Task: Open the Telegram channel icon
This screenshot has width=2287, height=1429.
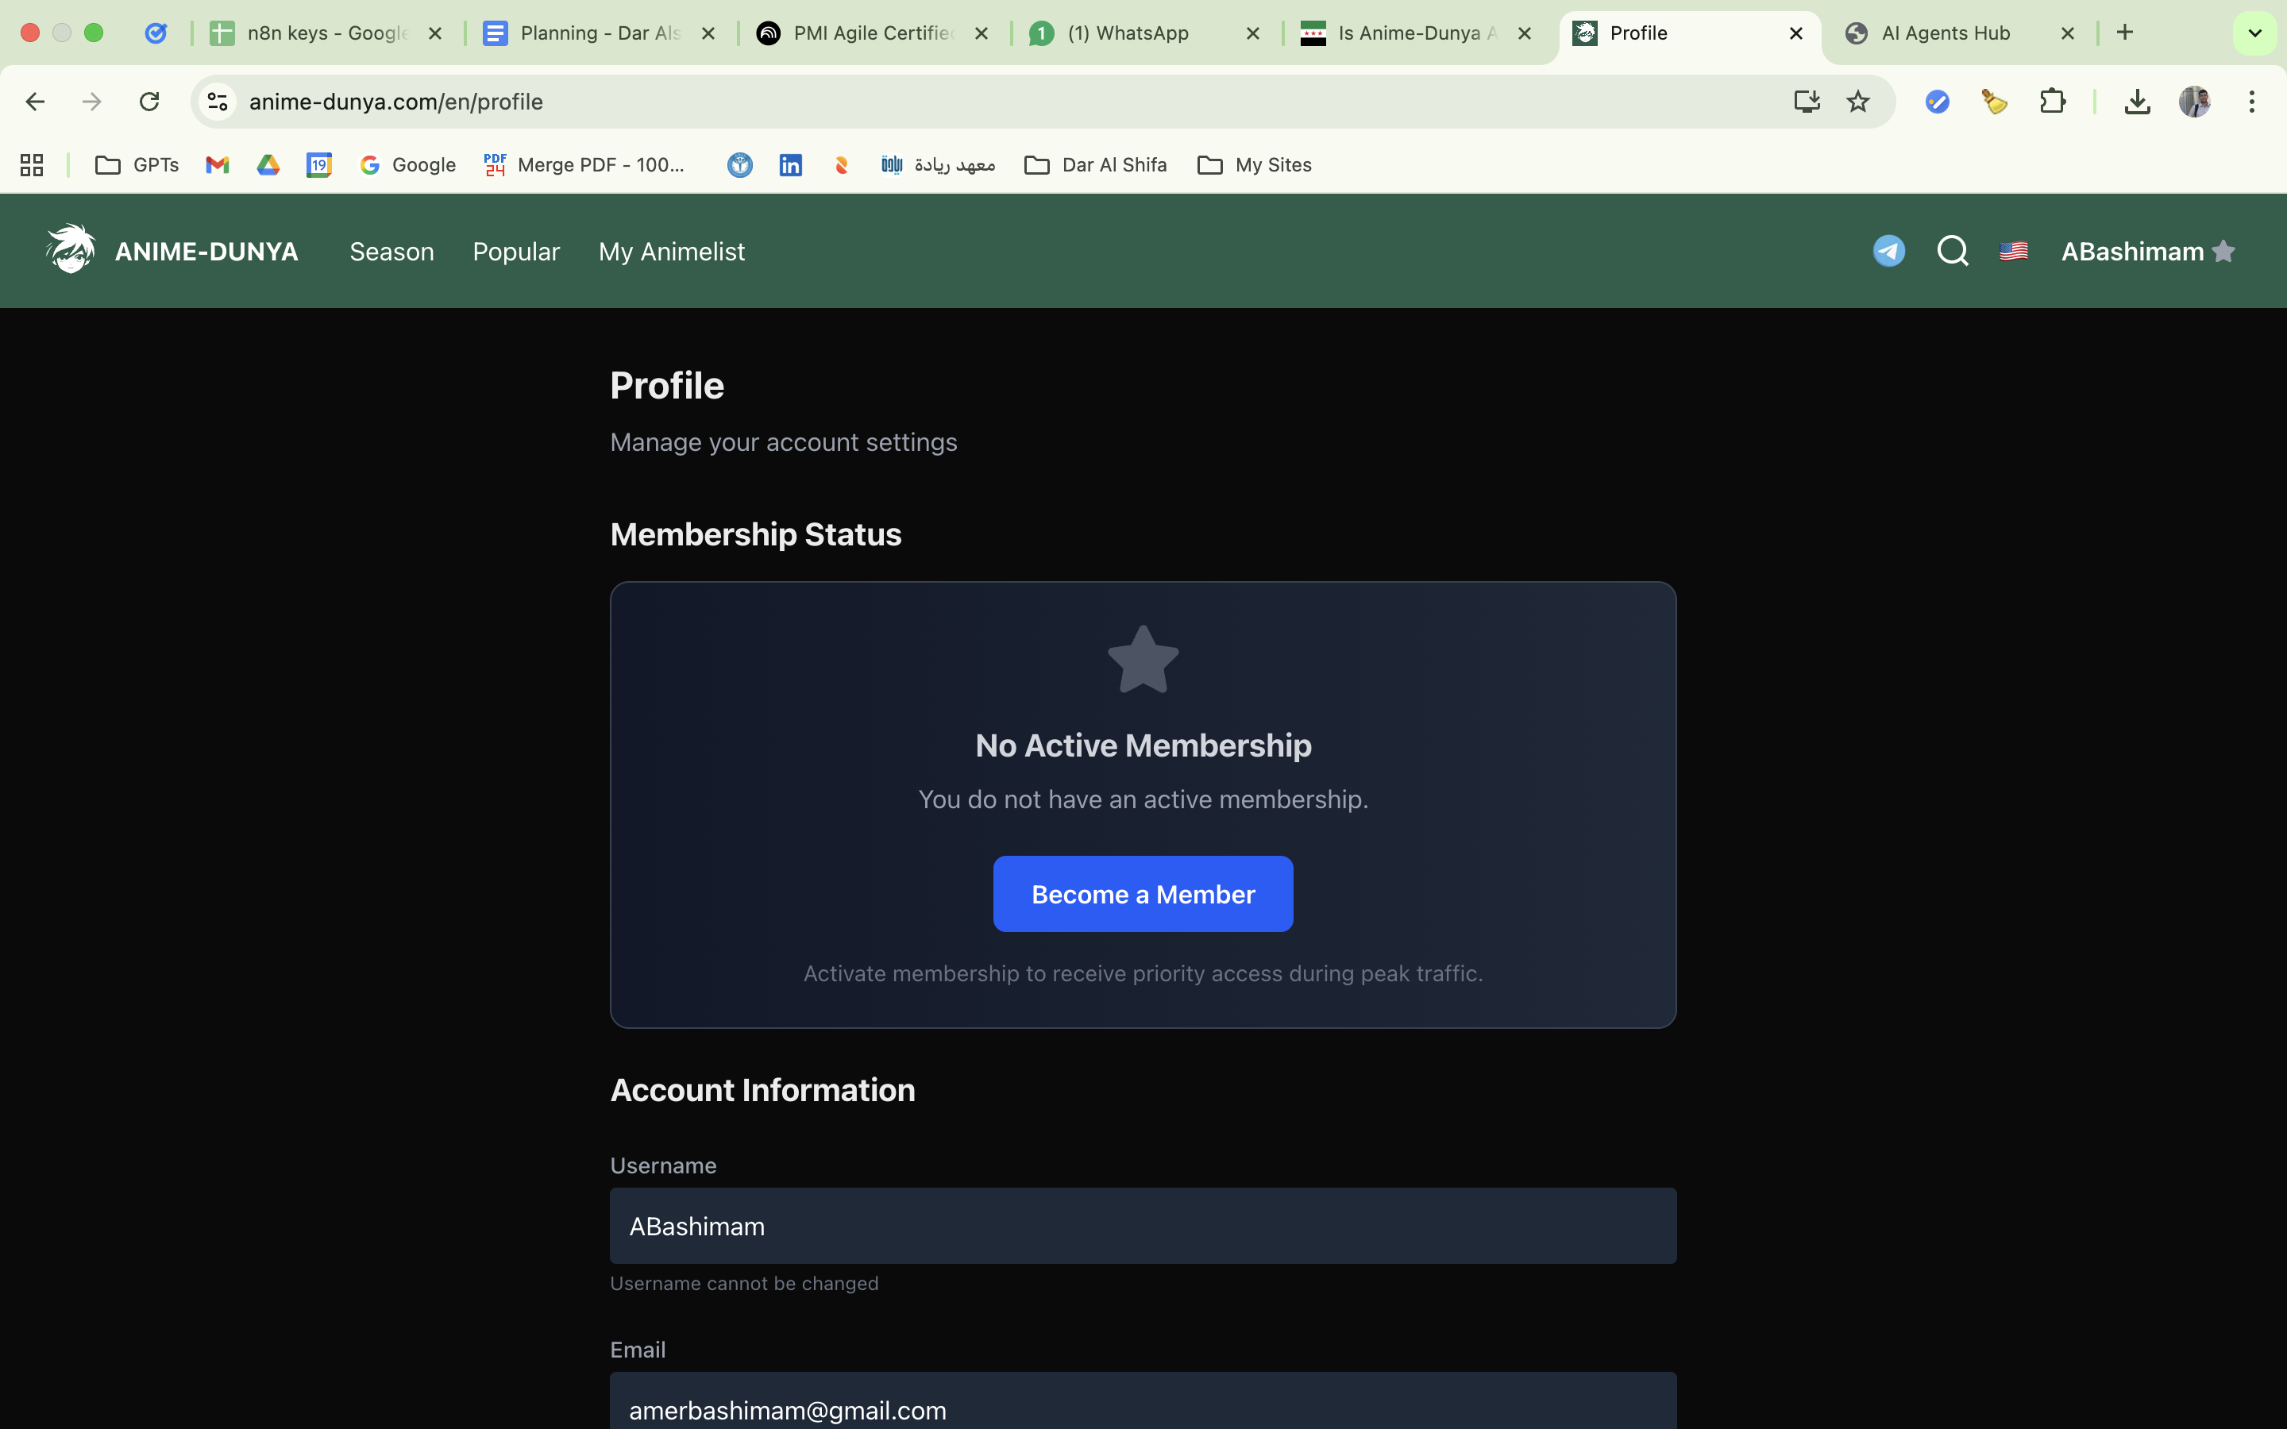Action: click(1888, 252)
